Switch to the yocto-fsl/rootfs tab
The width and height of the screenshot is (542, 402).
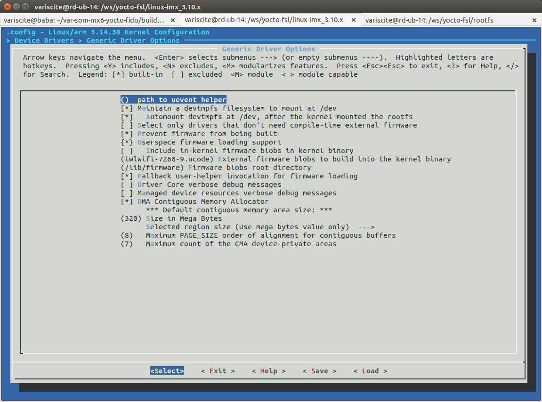(x=429, y=20)
